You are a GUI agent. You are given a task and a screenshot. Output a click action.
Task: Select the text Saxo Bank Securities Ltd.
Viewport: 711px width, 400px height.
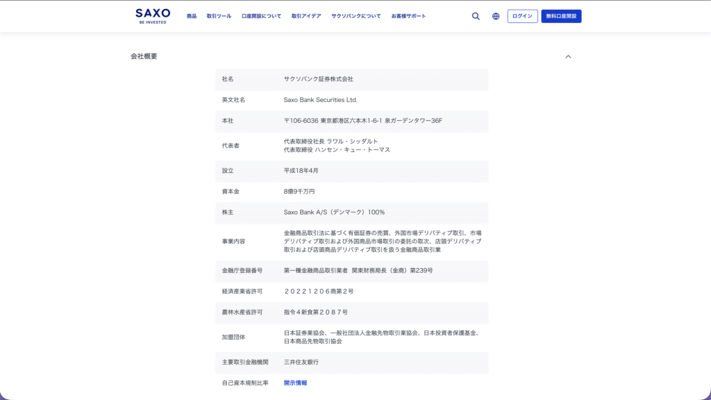(x=321, y=100)
